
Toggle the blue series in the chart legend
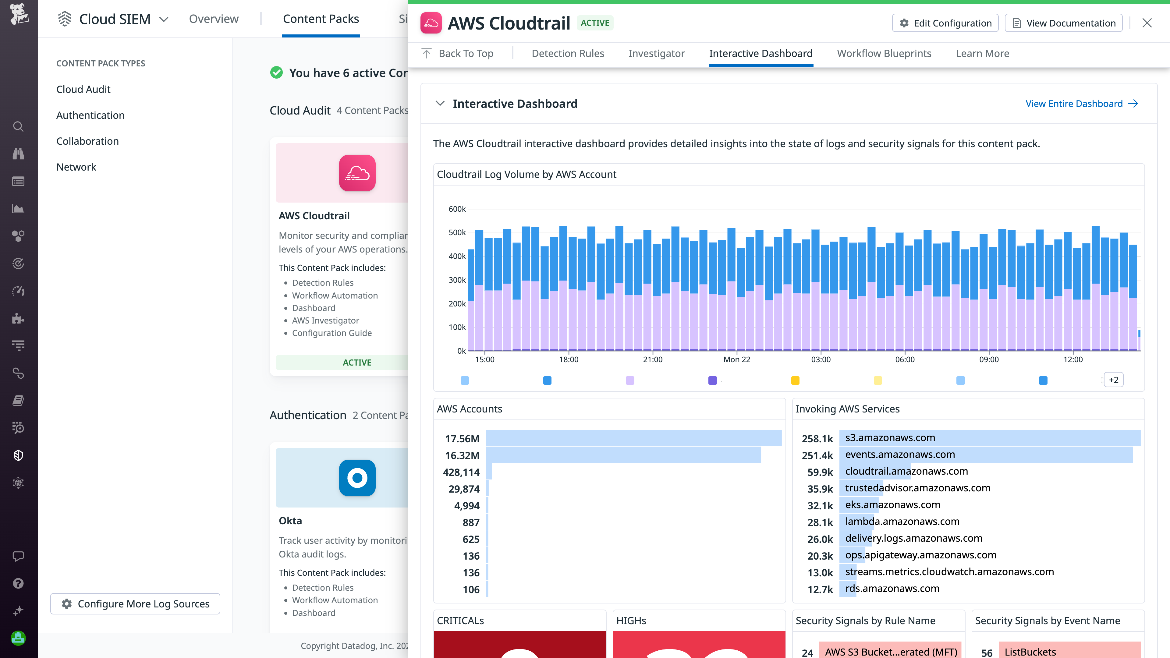coord(547,380)
